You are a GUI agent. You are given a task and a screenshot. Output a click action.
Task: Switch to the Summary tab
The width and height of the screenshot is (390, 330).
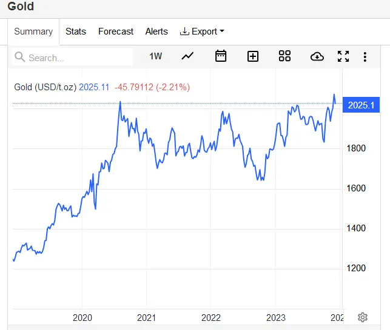(x=33, y=31)
